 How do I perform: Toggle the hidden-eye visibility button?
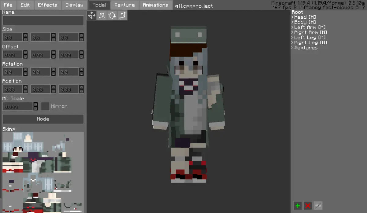318,206
